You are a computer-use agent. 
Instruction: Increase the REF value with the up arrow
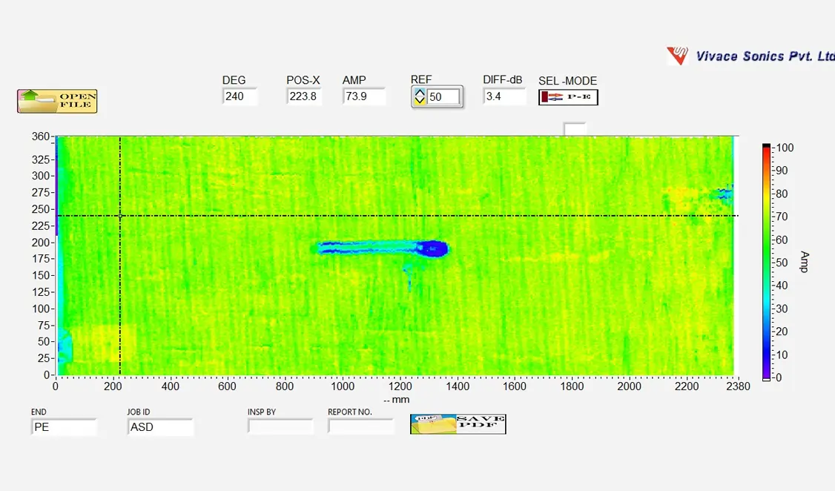tap(420, 93)
